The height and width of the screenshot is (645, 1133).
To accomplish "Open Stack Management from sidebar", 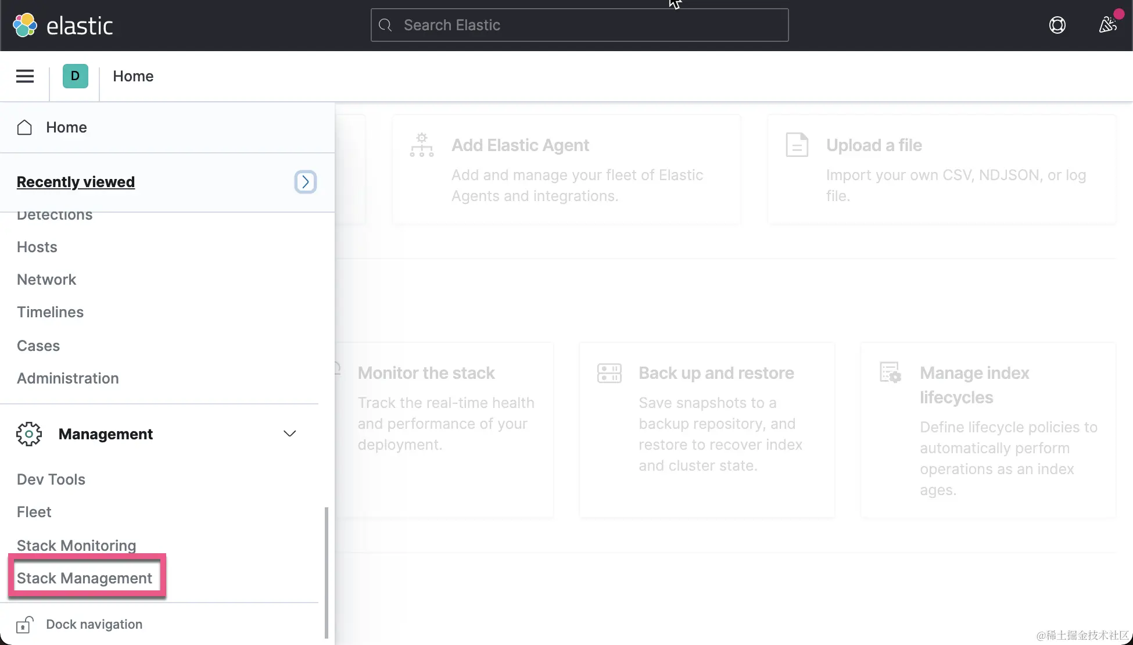I will (84, 578).
